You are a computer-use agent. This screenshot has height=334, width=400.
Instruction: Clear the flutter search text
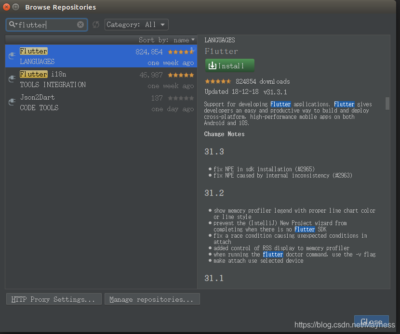(x=80, y=25)
